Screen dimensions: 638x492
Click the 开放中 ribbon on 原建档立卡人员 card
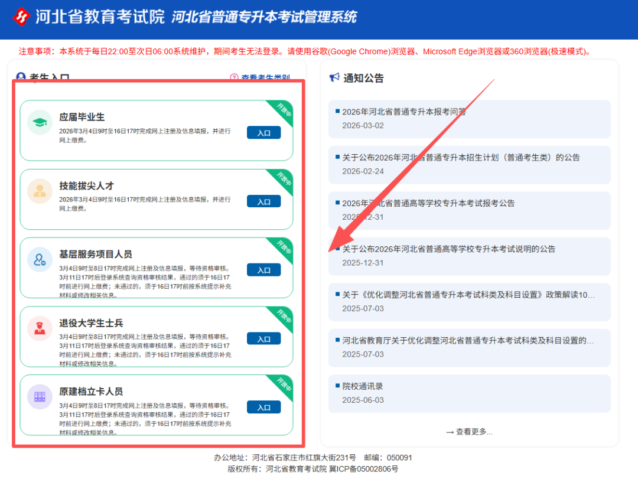[x=283, y=384]
